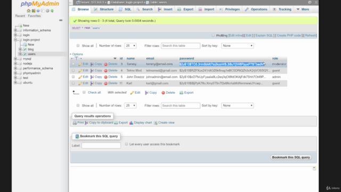
Task: Click the Refresh link
Action: click(310, 36)
